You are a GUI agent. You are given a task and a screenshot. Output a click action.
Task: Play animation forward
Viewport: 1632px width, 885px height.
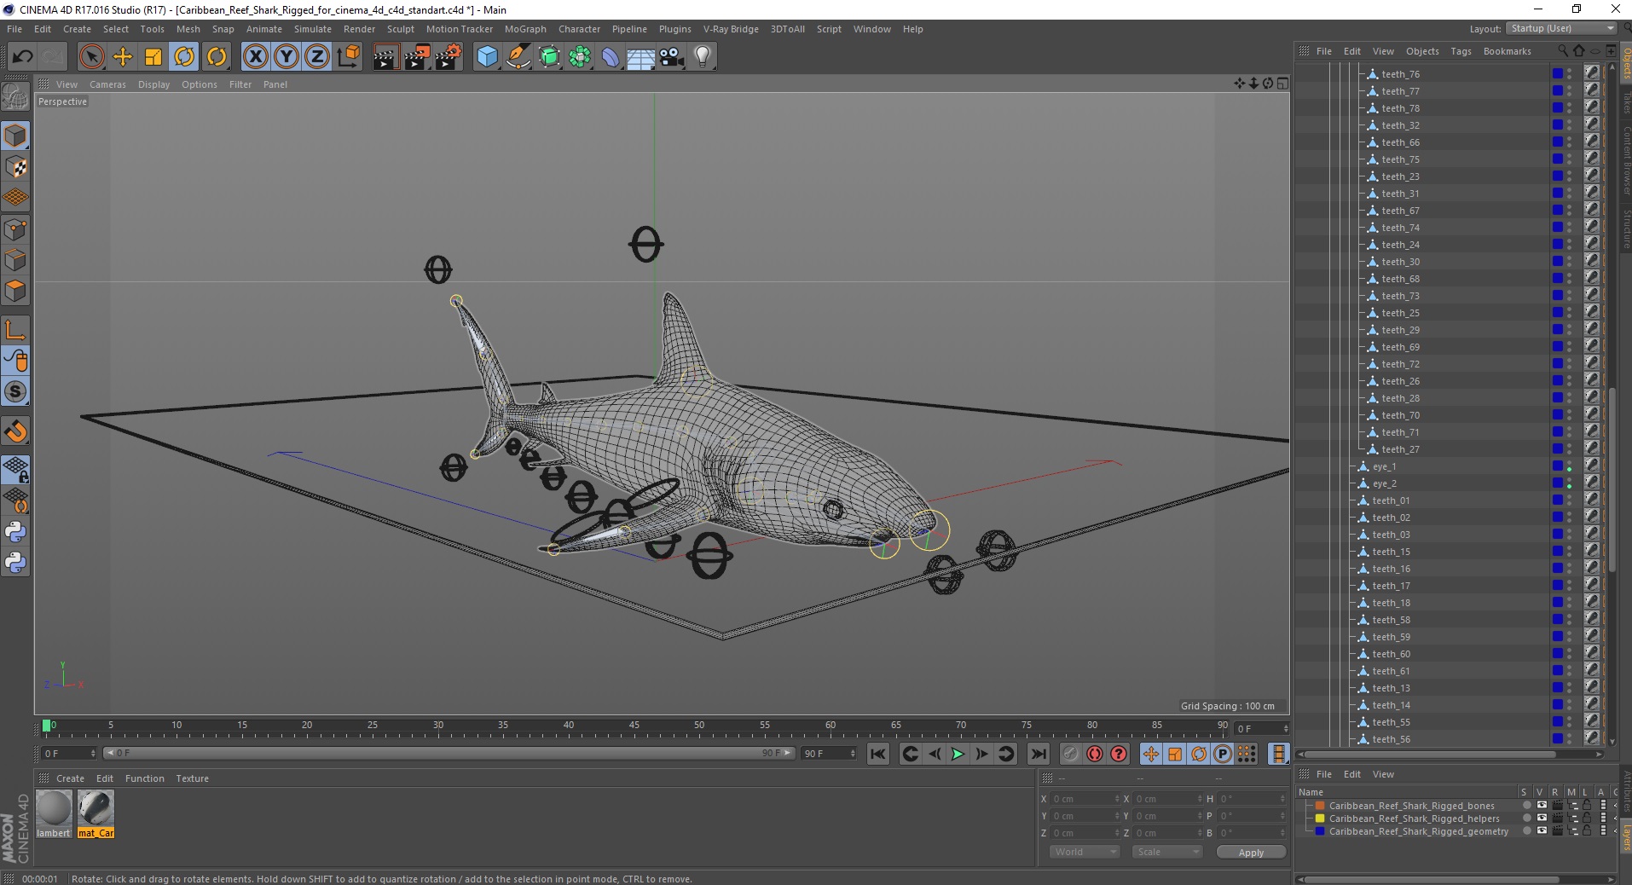tap(958, 754)
